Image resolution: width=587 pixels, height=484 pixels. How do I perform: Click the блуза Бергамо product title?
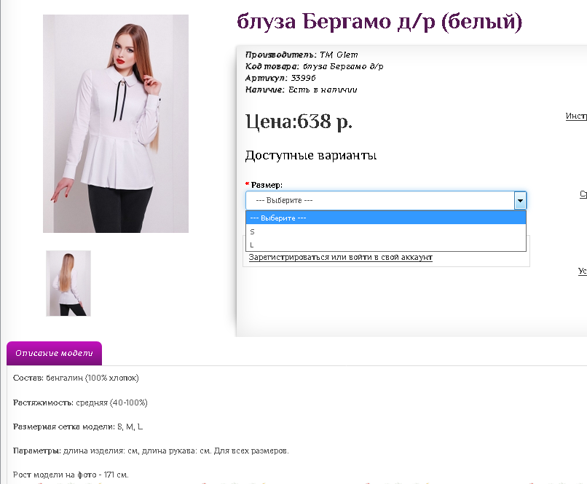(379, 21)
